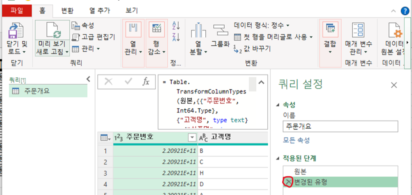
Task: Click 값 바꾸기 in the ribbon
Action: click(x=252, y=49)
